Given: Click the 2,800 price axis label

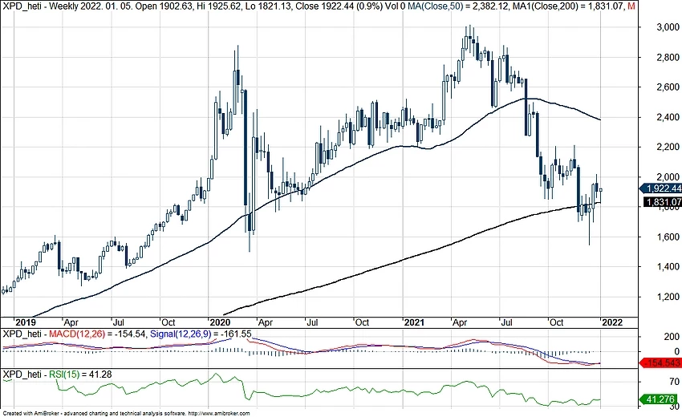Looking at the screenshot, I should pos(668,58).
